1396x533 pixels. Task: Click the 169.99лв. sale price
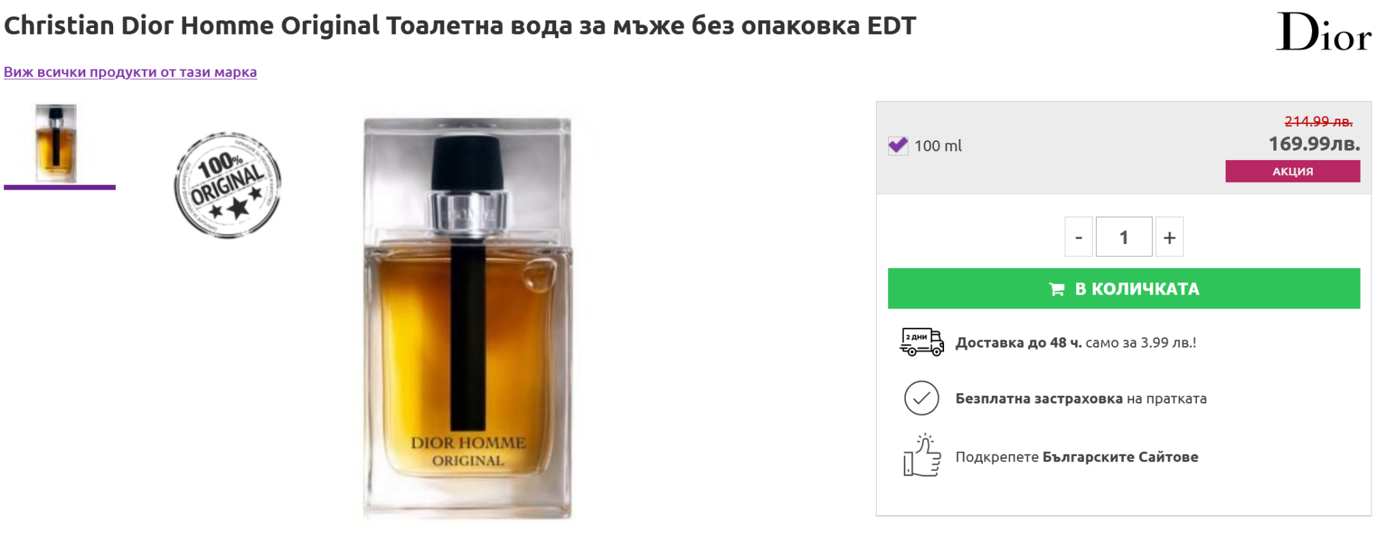tap(1314, 144)
